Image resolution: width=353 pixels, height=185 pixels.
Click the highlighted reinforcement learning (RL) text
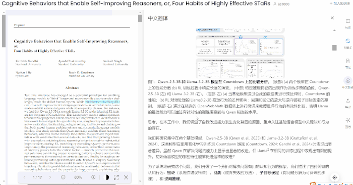coord(102,102)
